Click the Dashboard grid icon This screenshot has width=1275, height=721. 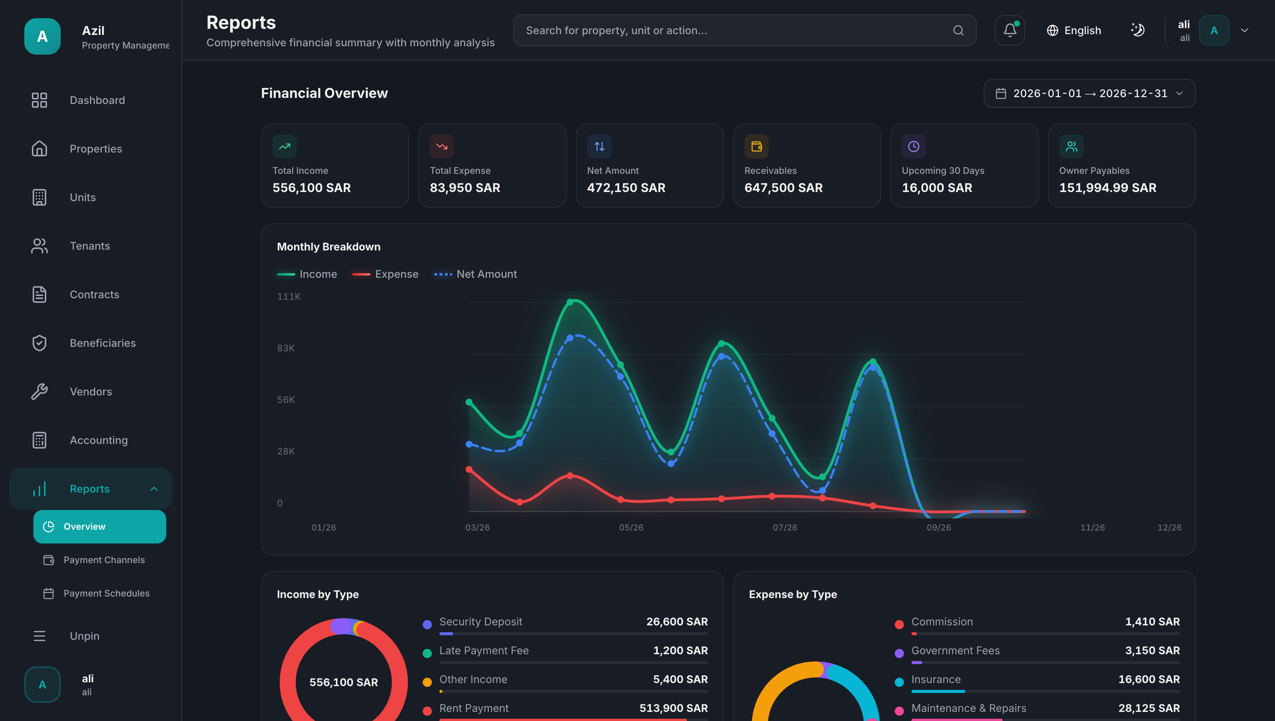click(x=39, y=100)
